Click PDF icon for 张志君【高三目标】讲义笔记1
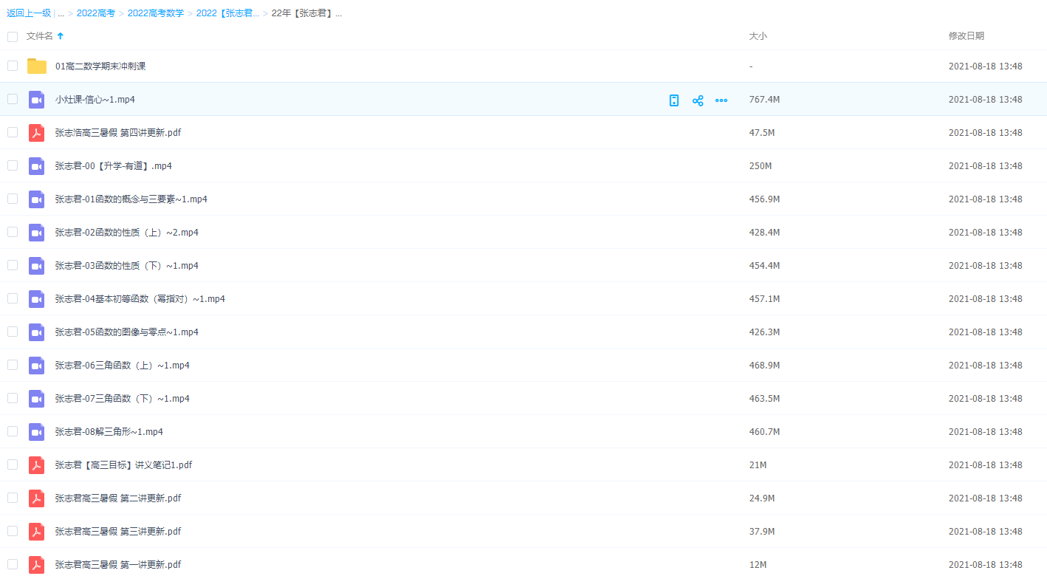The image size is (1047, 576). 37,465
